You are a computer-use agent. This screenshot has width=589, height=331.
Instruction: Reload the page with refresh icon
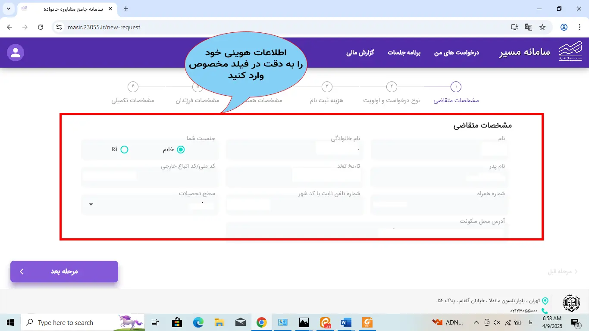tap(41, 27)
